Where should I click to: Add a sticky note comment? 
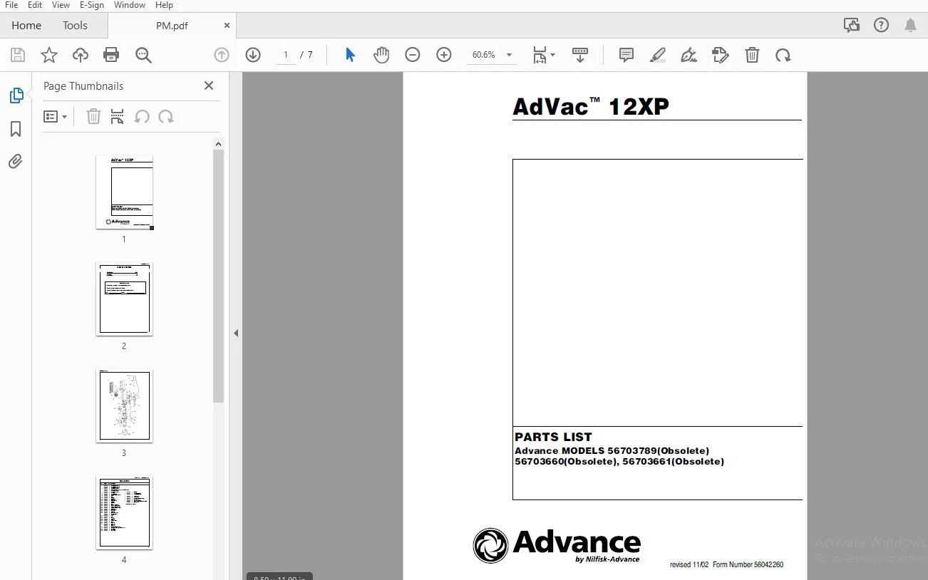pos(627,55)
